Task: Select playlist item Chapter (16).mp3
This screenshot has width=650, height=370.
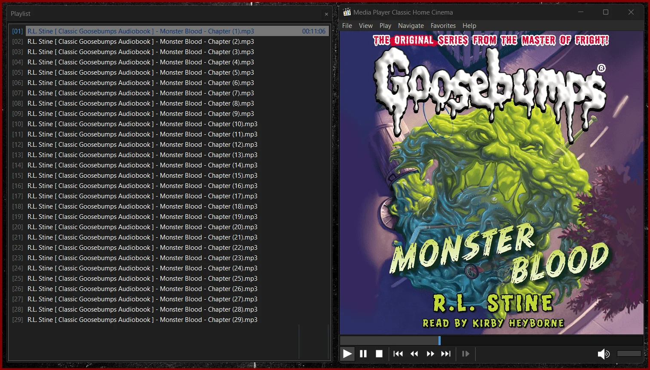Action: coord(178,186)
